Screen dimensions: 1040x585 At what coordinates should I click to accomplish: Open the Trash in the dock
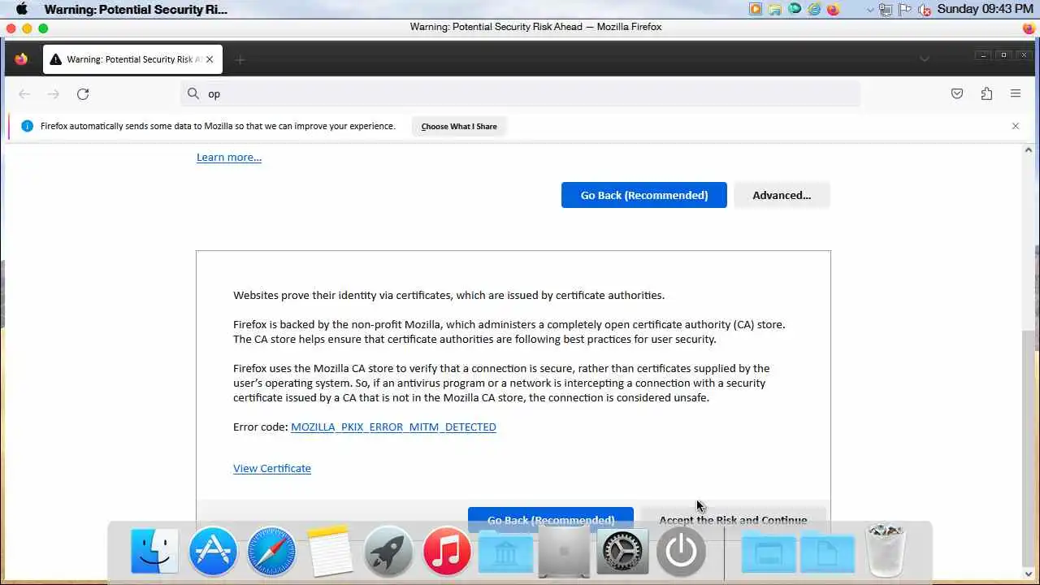point(886,550)
